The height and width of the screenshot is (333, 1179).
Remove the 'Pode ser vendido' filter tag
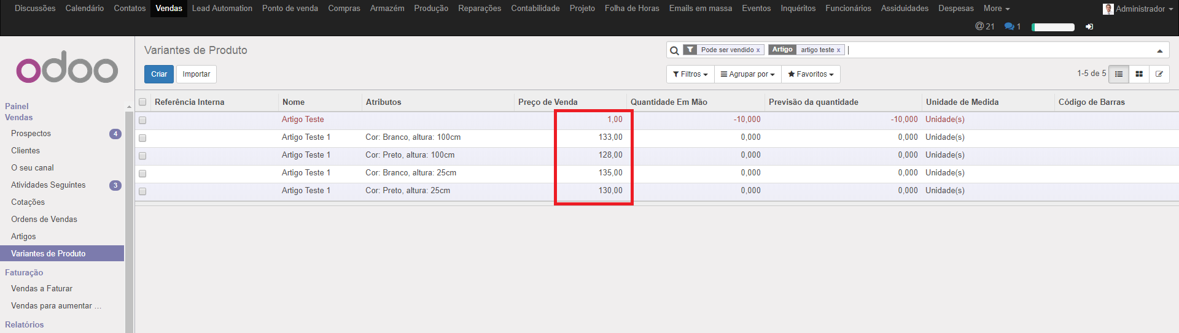click(x=758, y=50)
